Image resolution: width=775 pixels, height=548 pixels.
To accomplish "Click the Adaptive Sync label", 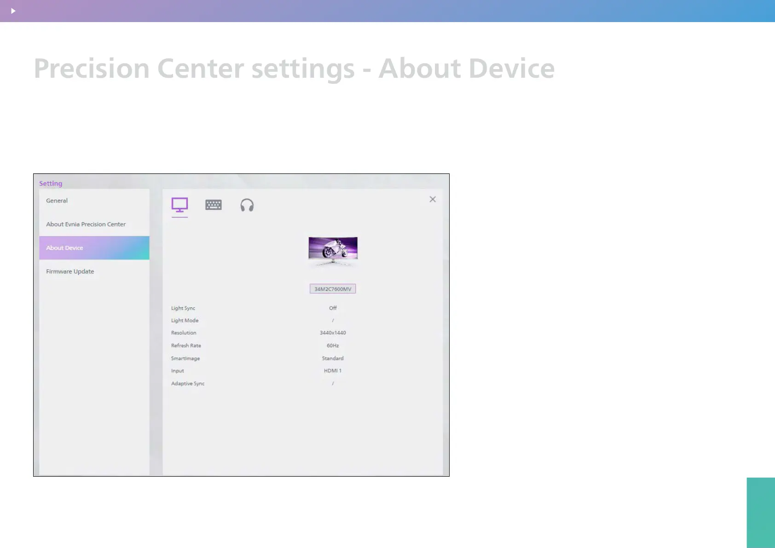I will 188,384.
